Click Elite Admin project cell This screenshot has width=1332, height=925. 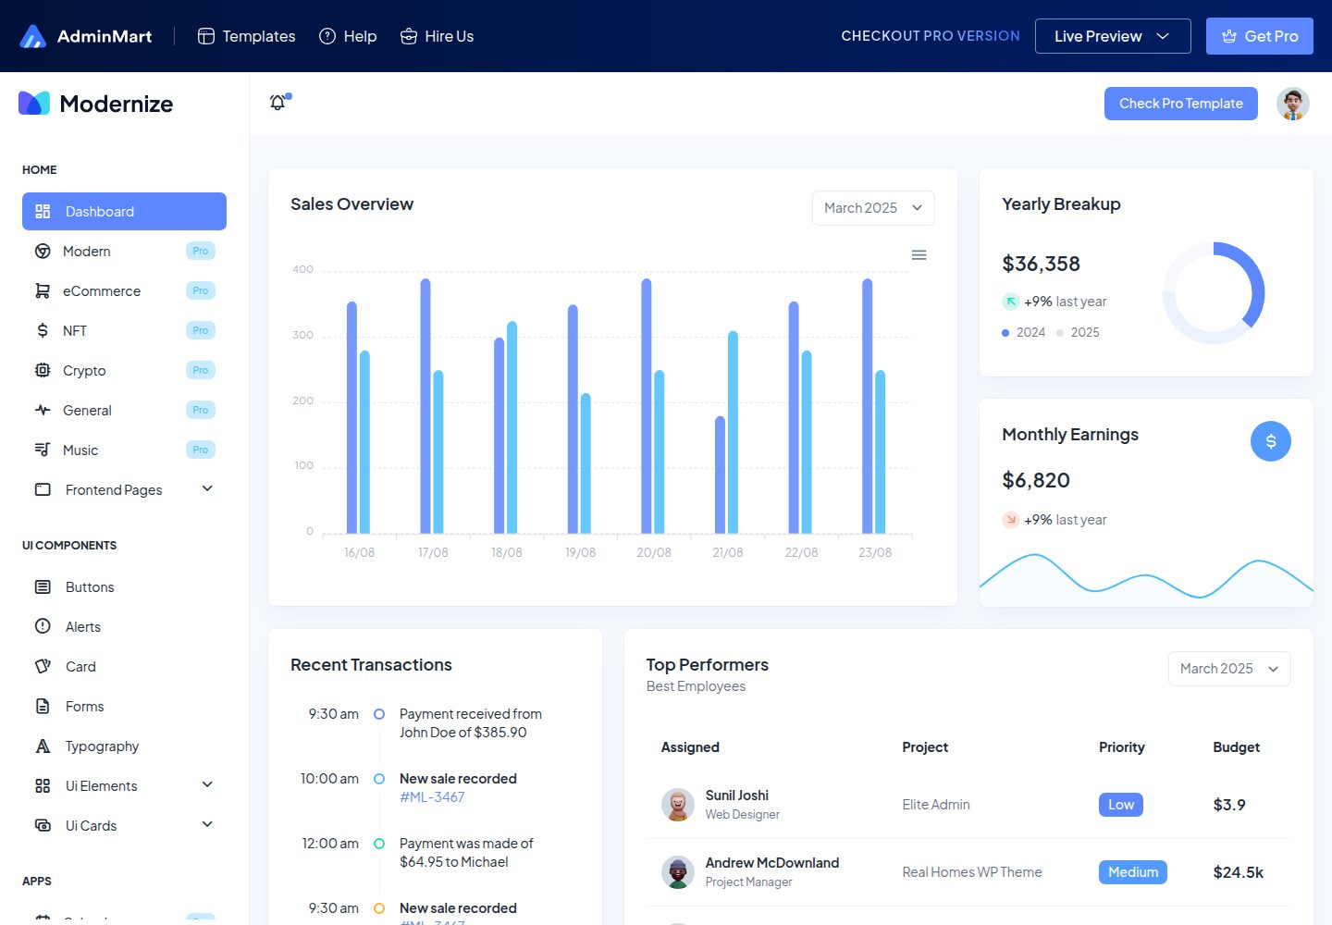click(x=936, y=805)
